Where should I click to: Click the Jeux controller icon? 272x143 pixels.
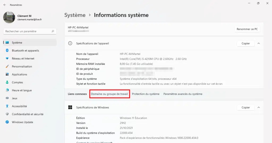7,98
